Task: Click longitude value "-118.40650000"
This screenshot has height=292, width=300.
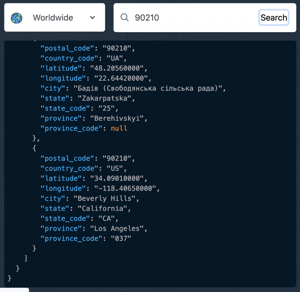Action: [x=125, y=188]
